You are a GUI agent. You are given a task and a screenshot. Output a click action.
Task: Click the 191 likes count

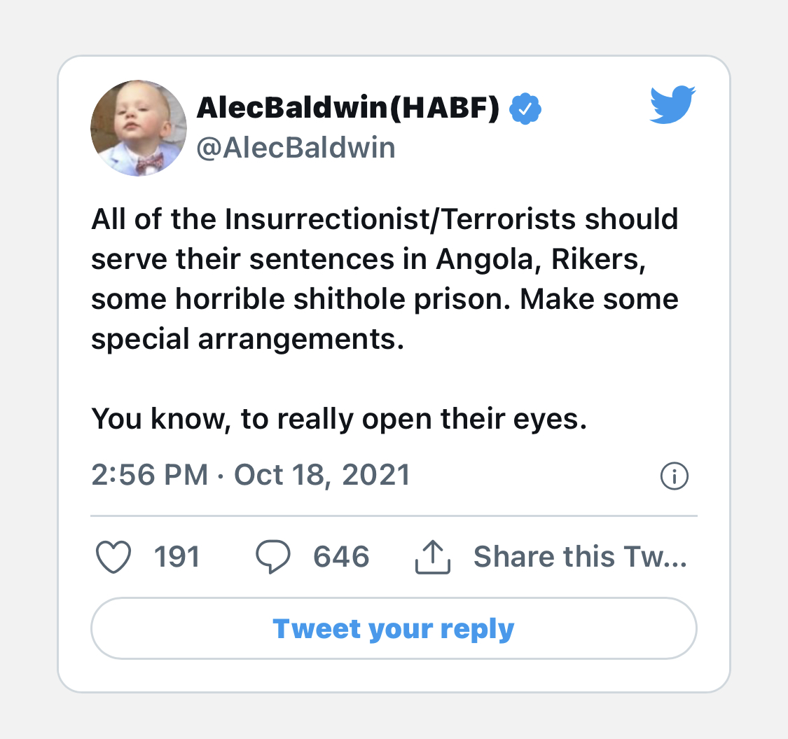(x=177, y=557)
